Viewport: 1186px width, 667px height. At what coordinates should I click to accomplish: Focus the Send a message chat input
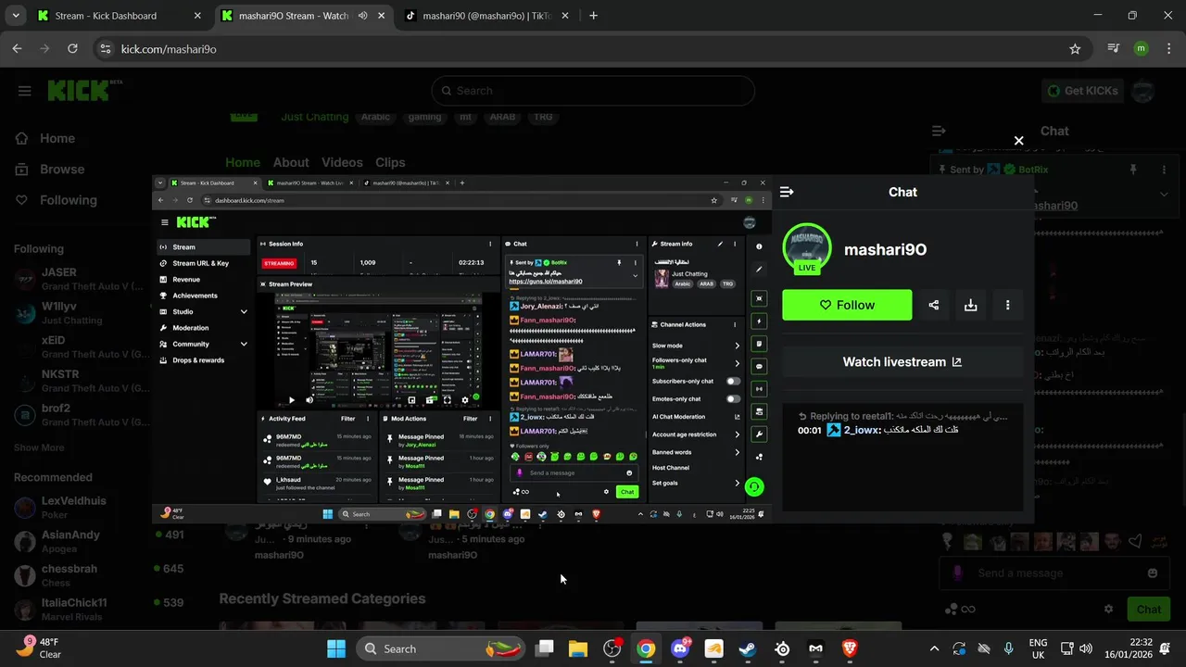pyautogui.click(x=1053, y=573)
